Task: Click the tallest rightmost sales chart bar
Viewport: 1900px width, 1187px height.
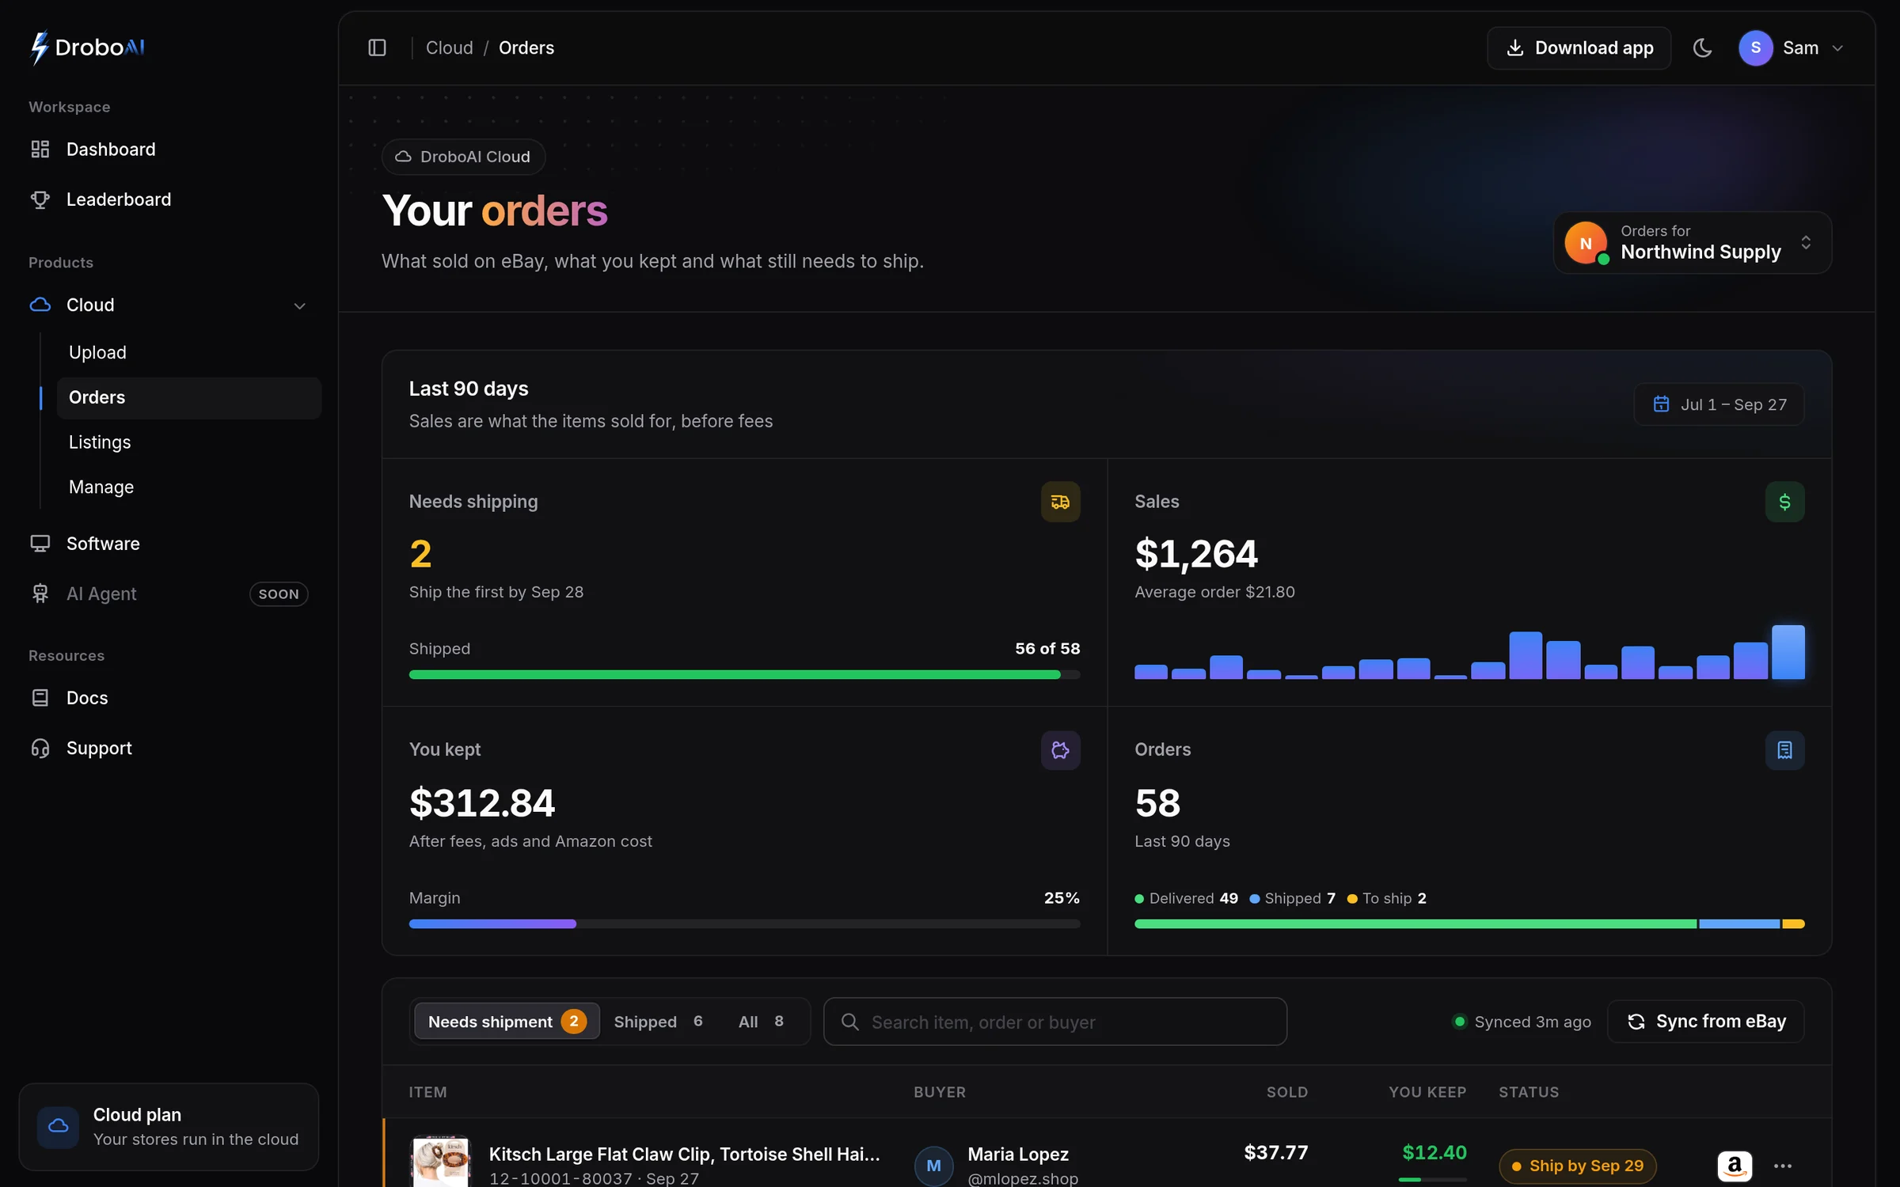Action: [x=1788, y=652]
